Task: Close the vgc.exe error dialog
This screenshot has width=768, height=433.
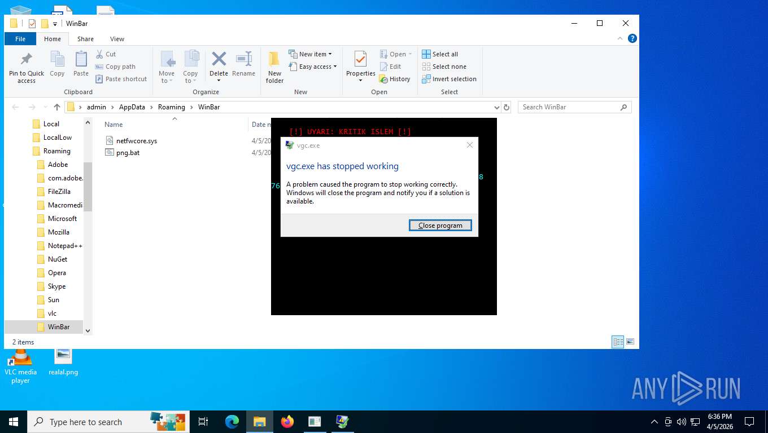Action: (469, 145)
